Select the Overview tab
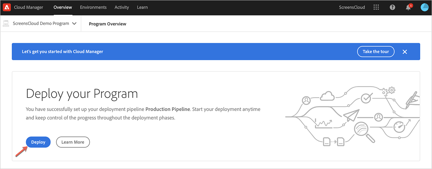This screenshot has width=432, height=169. (63, 7)
